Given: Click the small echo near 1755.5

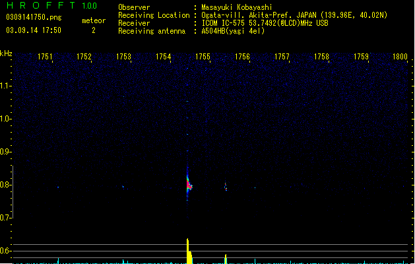Looking at the screenshot, I should click(226, 186).
